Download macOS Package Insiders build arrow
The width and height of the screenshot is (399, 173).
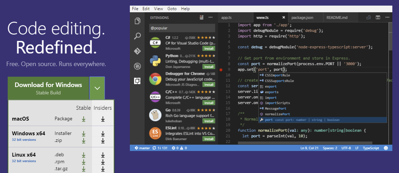point(103,119)
